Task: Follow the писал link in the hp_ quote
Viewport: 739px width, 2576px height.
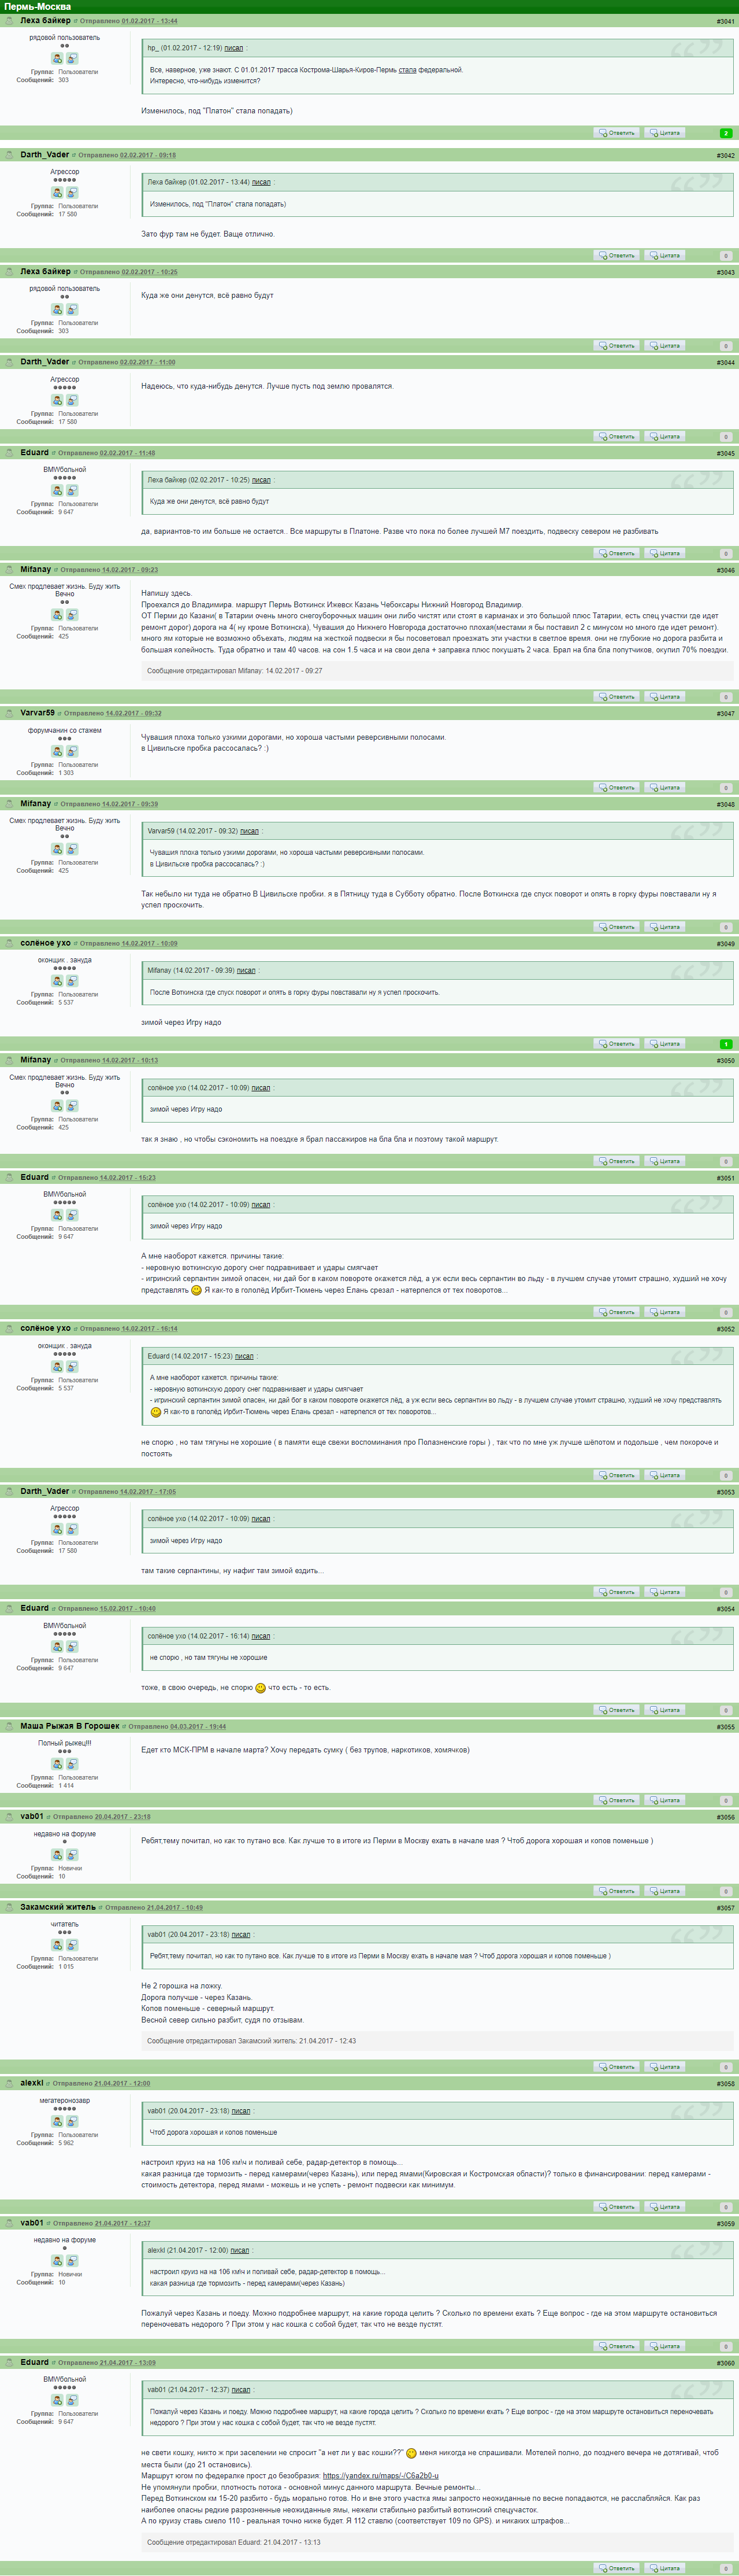Action: coord(233,48)
